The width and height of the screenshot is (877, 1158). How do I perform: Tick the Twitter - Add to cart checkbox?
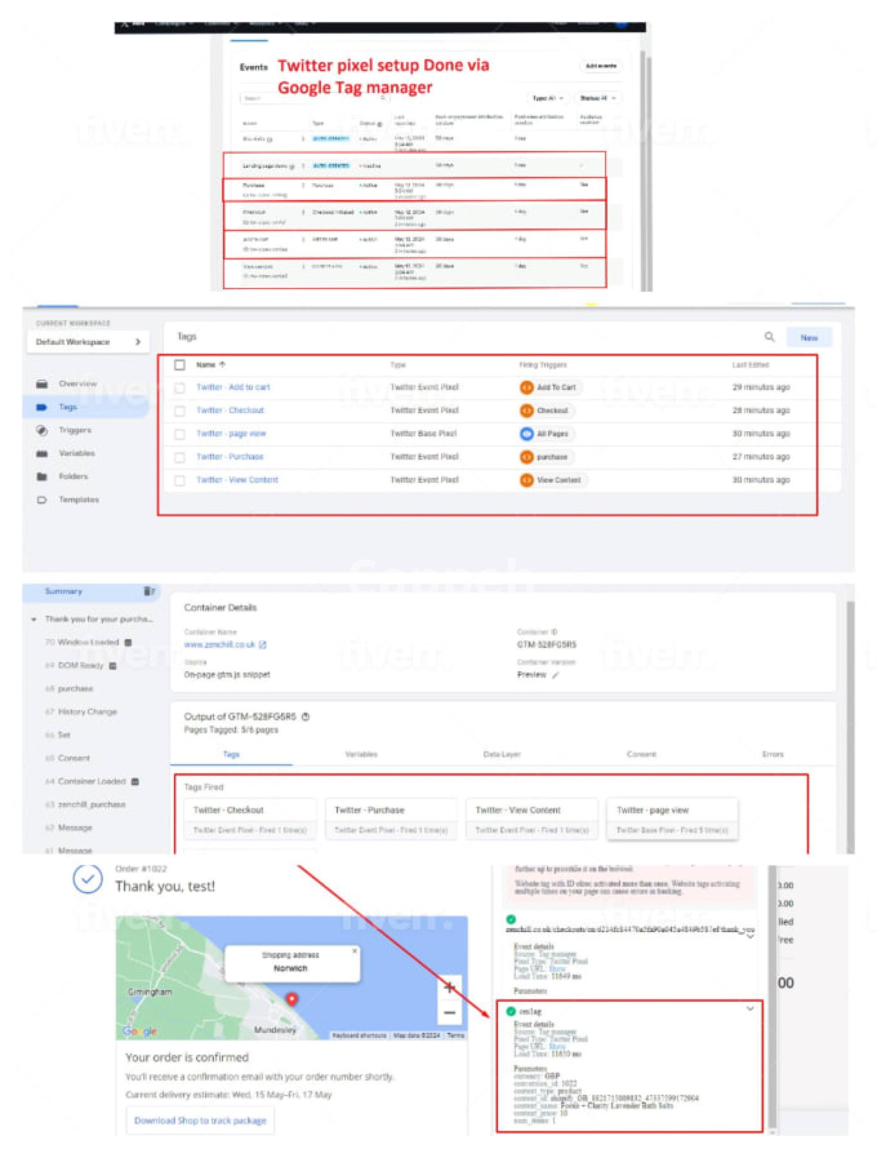(180, 387)
